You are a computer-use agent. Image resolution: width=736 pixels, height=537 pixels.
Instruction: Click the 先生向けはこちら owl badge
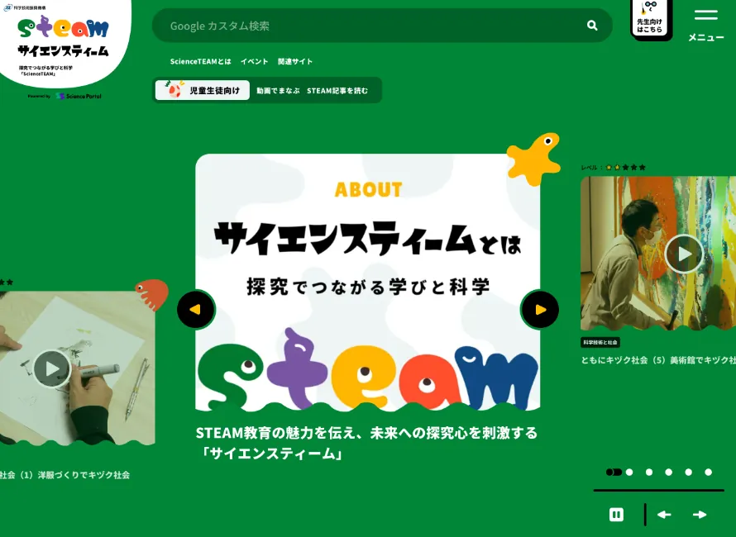(650, 19)
